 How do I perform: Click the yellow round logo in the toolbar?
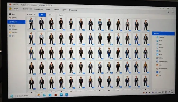point(11,9)
